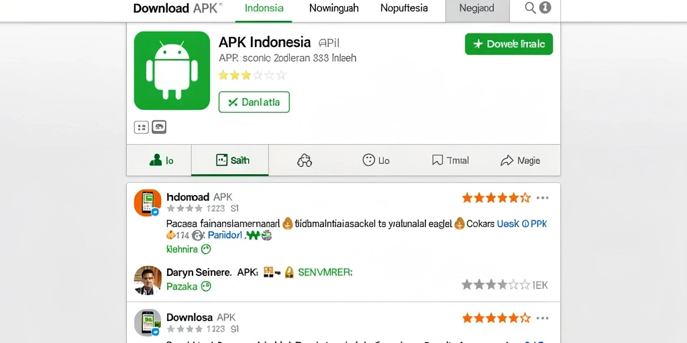
Task: Open the smiley face 'Lio' tab
Action: point(376,160)
